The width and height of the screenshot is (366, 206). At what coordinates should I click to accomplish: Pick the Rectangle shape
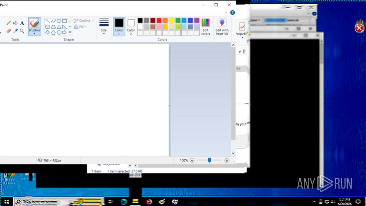(65, 21)
